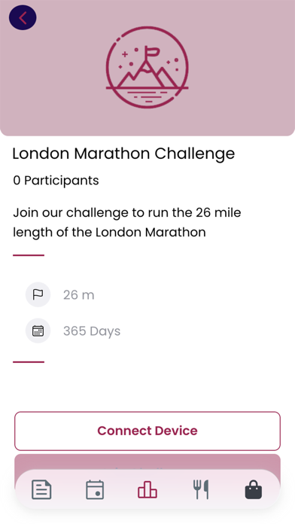
Task: Open the shopping bag store icon
Action: point(254,489)
